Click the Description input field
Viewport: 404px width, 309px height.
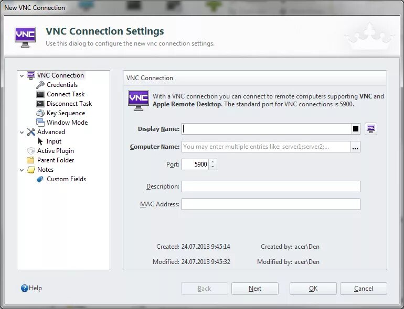[x=271, y=186]
